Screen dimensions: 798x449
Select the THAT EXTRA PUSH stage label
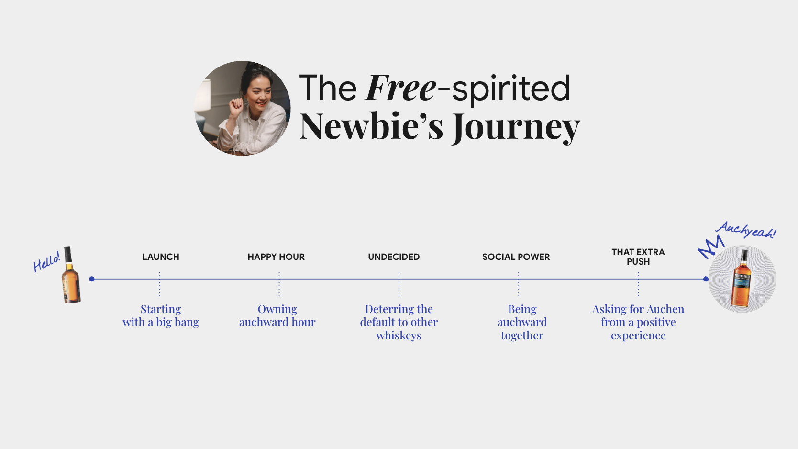tap(638, 257)
